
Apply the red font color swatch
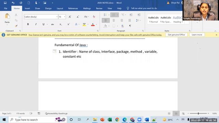point(93,25)
